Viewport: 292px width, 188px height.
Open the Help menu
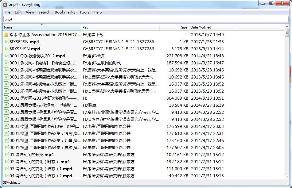[x=97, y=12]
